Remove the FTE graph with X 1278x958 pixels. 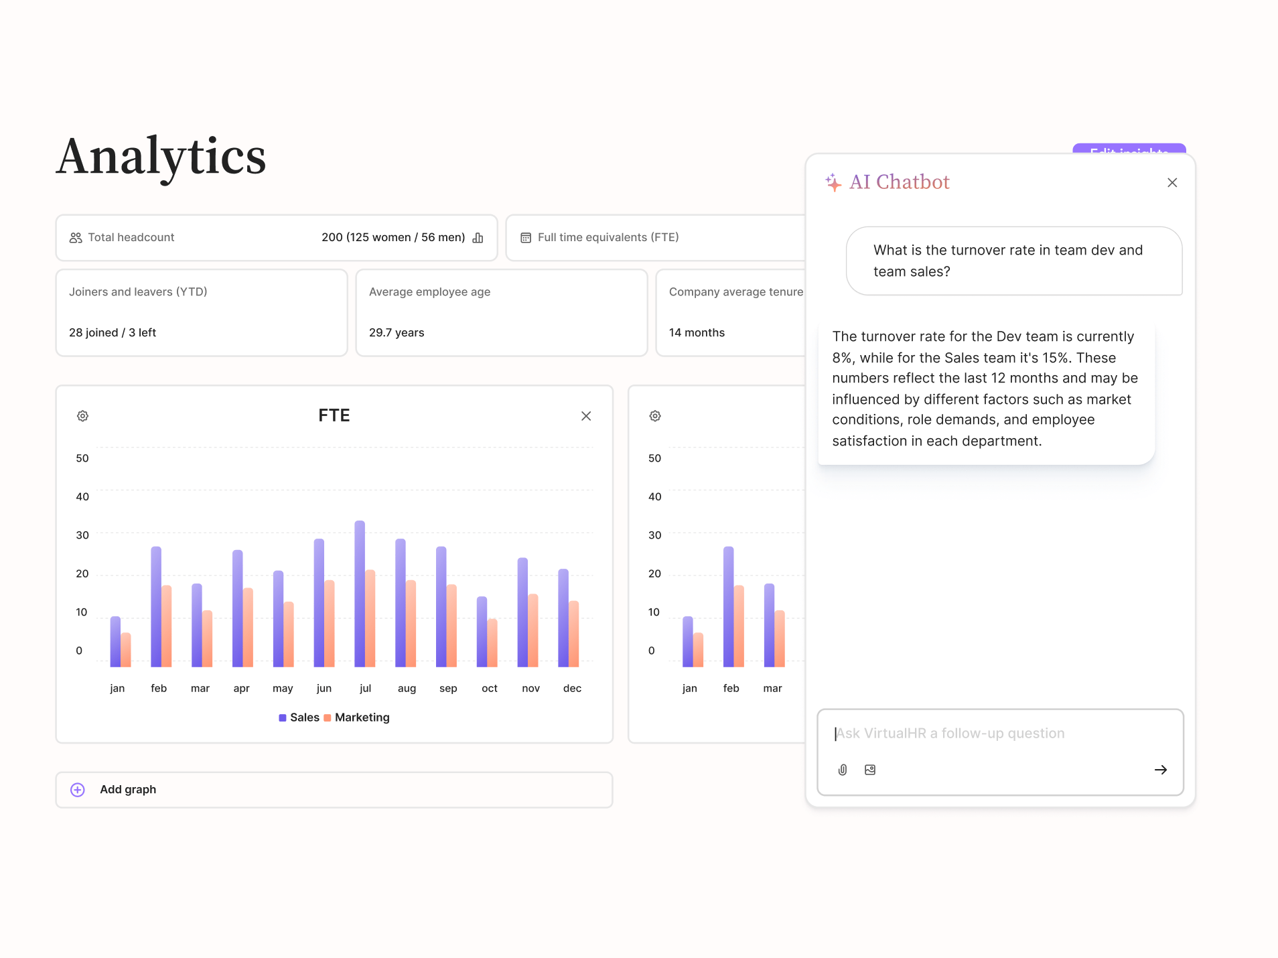point(586,416)
